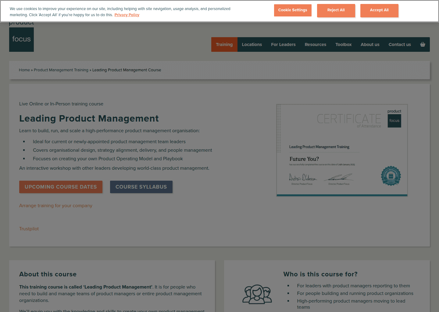Image resolution: width=439 pixels, height=312 pixels.
Task: Open Cookie Settings
Action: coord(293,10)
